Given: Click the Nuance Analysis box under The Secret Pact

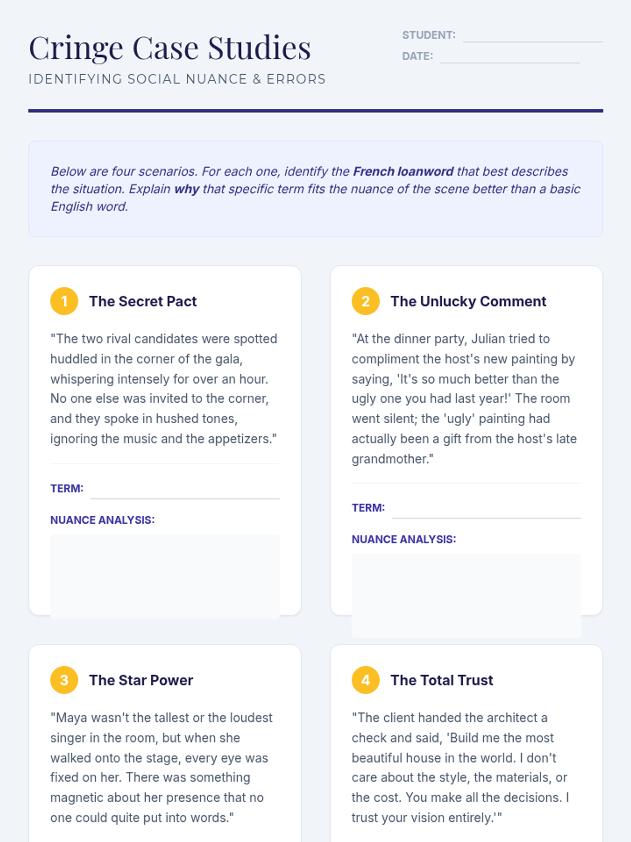Looking at the screenshot, I should 165,576.
